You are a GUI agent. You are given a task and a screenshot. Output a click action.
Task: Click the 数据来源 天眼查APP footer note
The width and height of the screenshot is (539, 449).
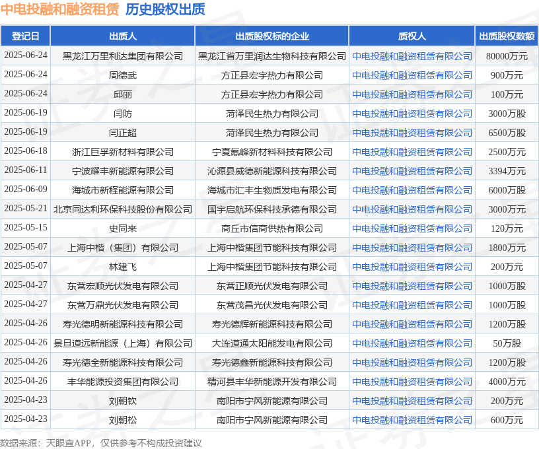(x=100, y=443)
